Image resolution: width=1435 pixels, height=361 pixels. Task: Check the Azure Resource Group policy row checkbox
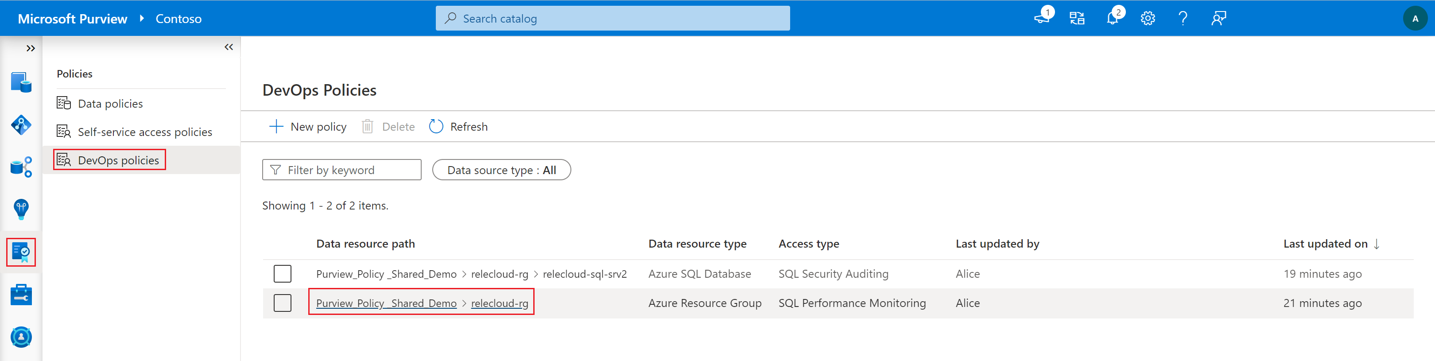[x=283, y=303]
